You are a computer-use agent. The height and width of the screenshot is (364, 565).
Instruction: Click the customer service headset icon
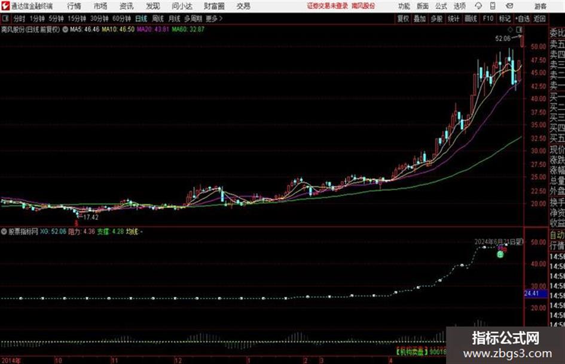pyautogui.click(x=478, y=6)
